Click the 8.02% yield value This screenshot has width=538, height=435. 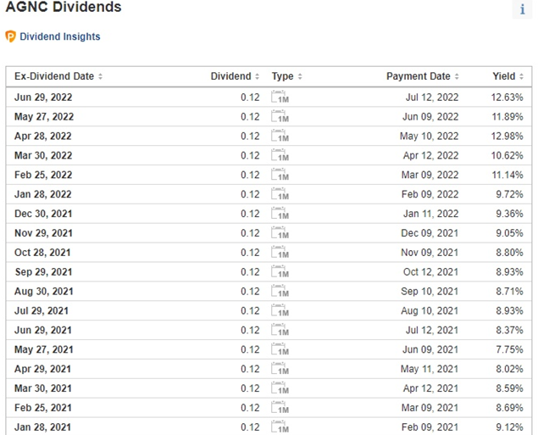(509, 369)
